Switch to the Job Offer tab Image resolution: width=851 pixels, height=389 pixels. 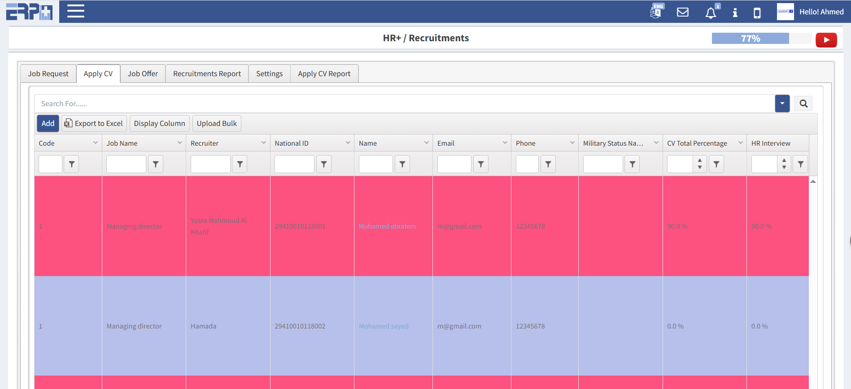[143, 73]
